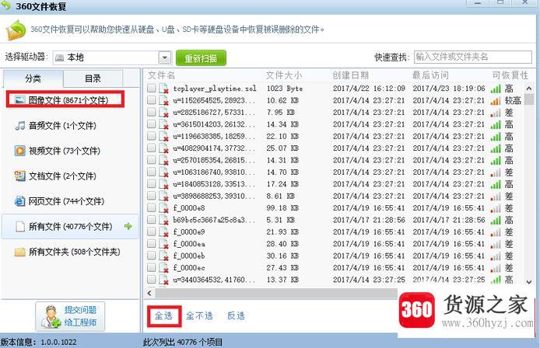Viewport: 540px width, 348px height.
Task: Click the 版本信息: 1.0.0.1022 status text
Action: 39,342
